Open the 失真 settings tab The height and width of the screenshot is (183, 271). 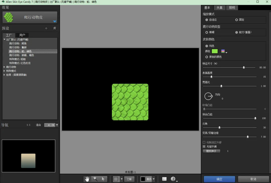(x=220, y=8)
